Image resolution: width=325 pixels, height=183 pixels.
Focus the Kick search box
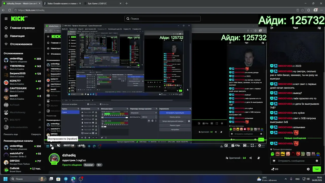pyautogui.click(x=162, y=19)
